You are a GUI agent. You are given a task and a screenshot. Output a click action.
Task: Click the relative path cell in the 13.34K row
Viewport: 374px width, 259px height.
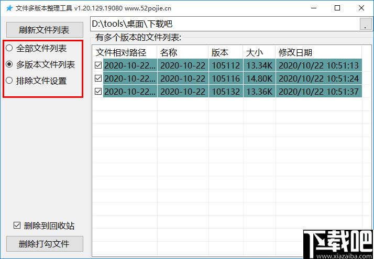(x=130, y=65)
